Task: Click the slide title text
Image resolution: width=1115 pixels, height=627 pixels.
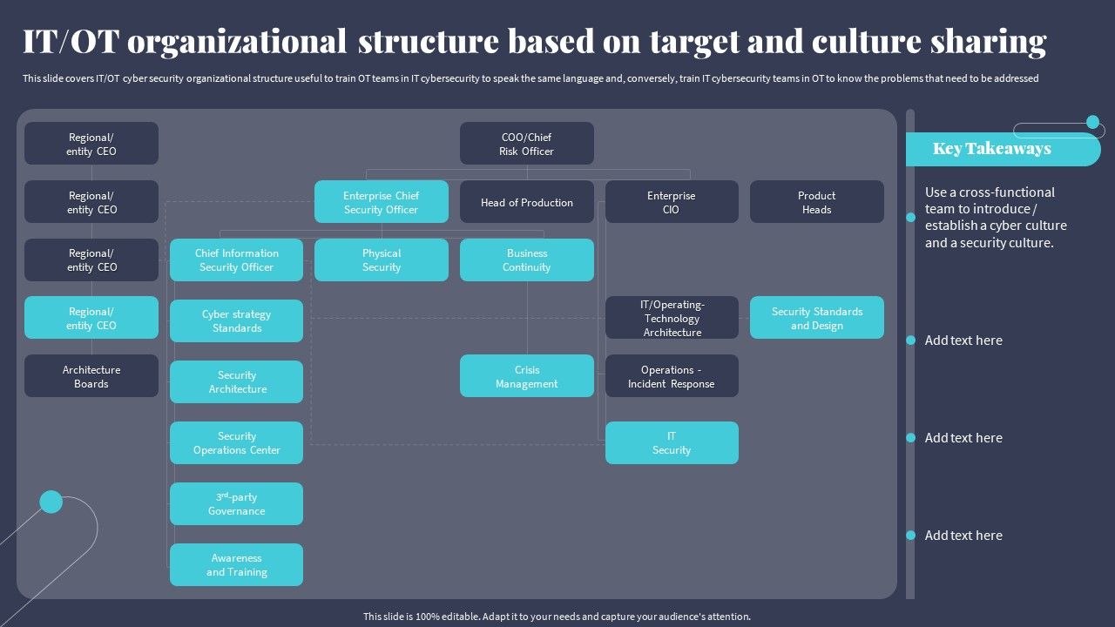Action: pyautogui.click(x=535, y=41)
